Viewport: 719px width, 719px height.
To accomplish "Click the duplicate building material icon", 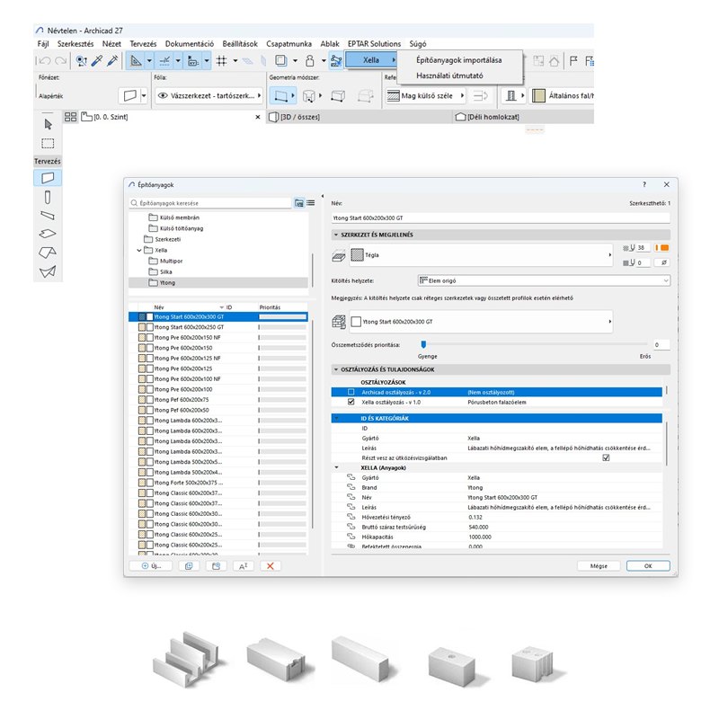I will point(189,566).
